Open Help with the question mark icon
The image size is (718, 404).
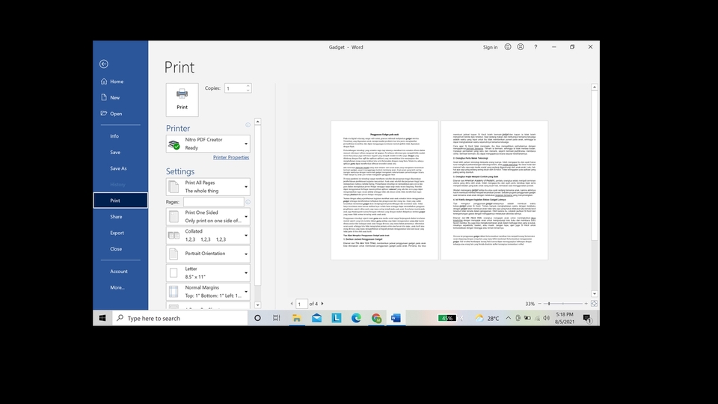(x=536, y=46)
